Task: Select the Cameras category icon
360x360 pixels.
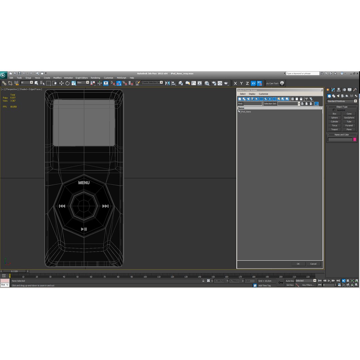Action: (x=343, y=96)
